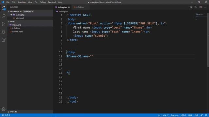209x117 pixels.
Task: Click the form method="Post" line
Action: pos(117,23)
